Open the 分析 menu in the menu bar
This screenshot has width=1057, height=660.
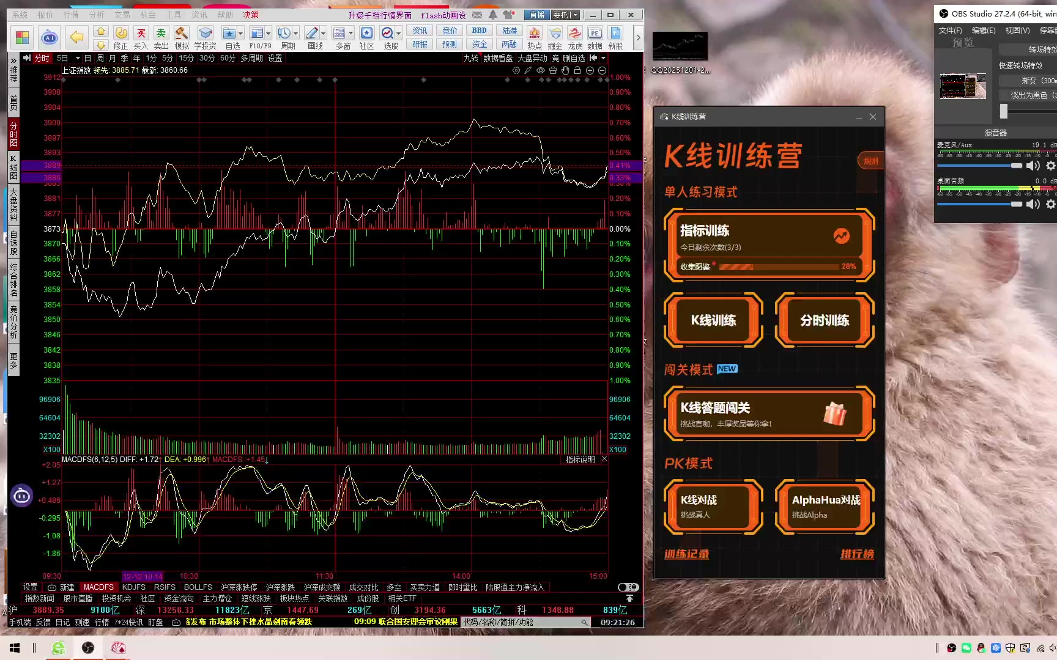97,15
